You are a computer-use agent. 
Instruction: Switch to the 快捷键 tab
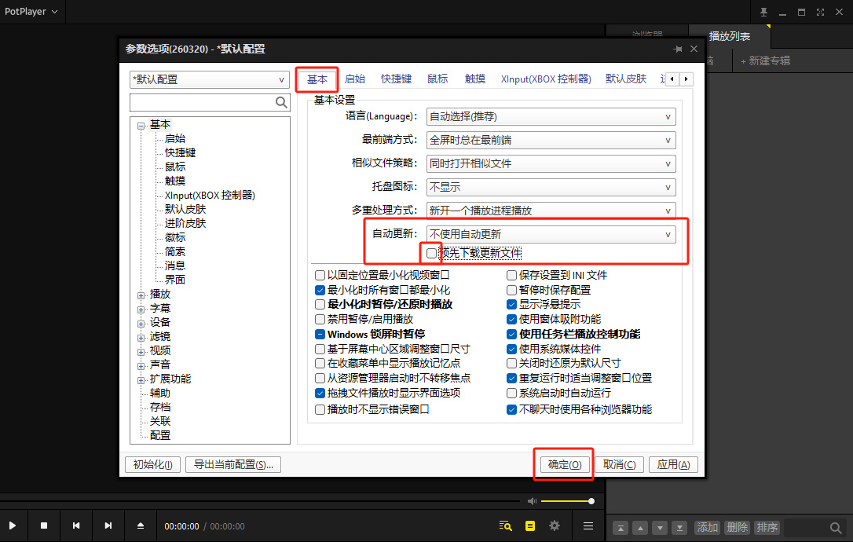(x=396, y=79)
